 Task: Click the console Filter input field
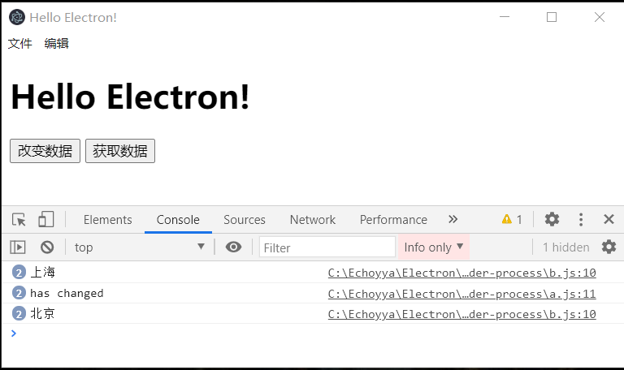[327, 247]
